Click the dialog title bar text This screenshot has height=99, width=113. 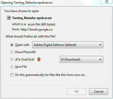27,3
